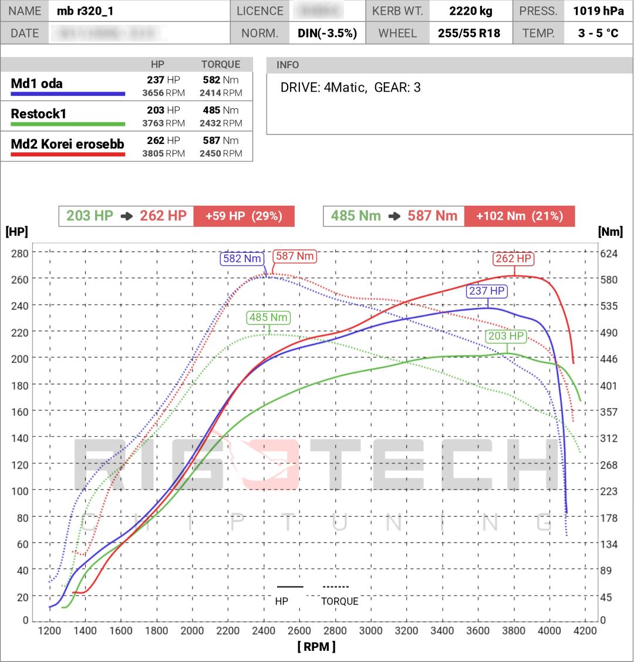Click the blue '582 Nm' chart peak label

[x=242, y=258]
